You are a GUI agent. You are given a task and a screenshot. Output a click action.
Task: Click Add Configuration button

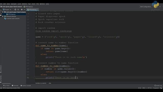click(x=146, y=7)
